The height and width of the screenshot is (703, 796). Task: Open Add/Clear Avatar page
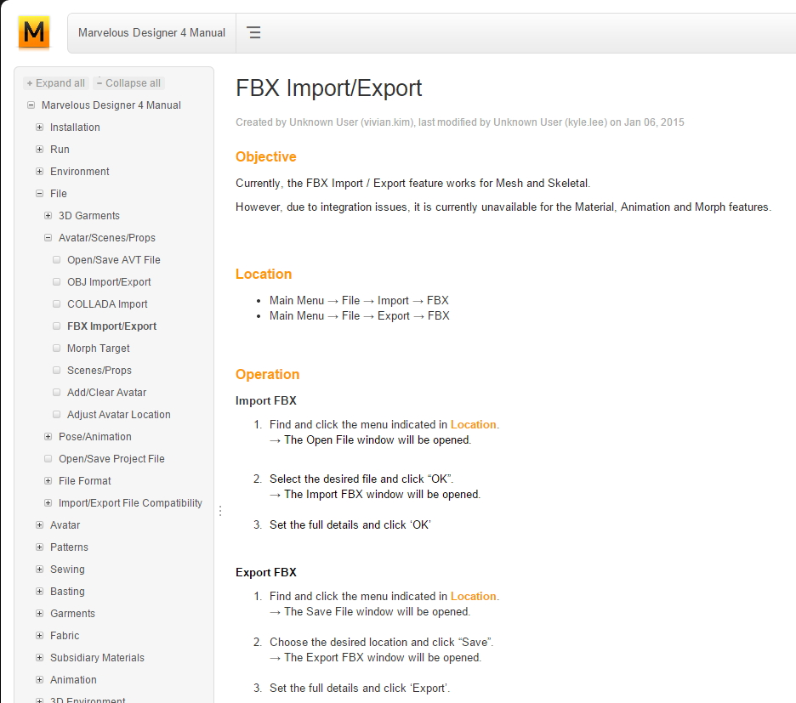[x=106, y=393]
